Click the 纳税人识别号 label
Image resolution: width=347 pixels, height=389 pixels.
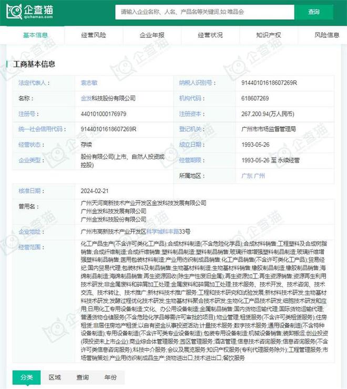point(197,83)
